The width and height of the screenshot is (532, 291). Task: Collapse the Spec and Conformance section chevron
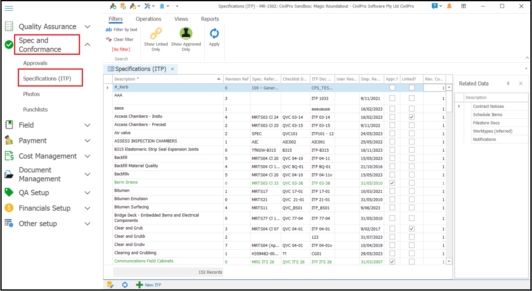coord(87,45)
